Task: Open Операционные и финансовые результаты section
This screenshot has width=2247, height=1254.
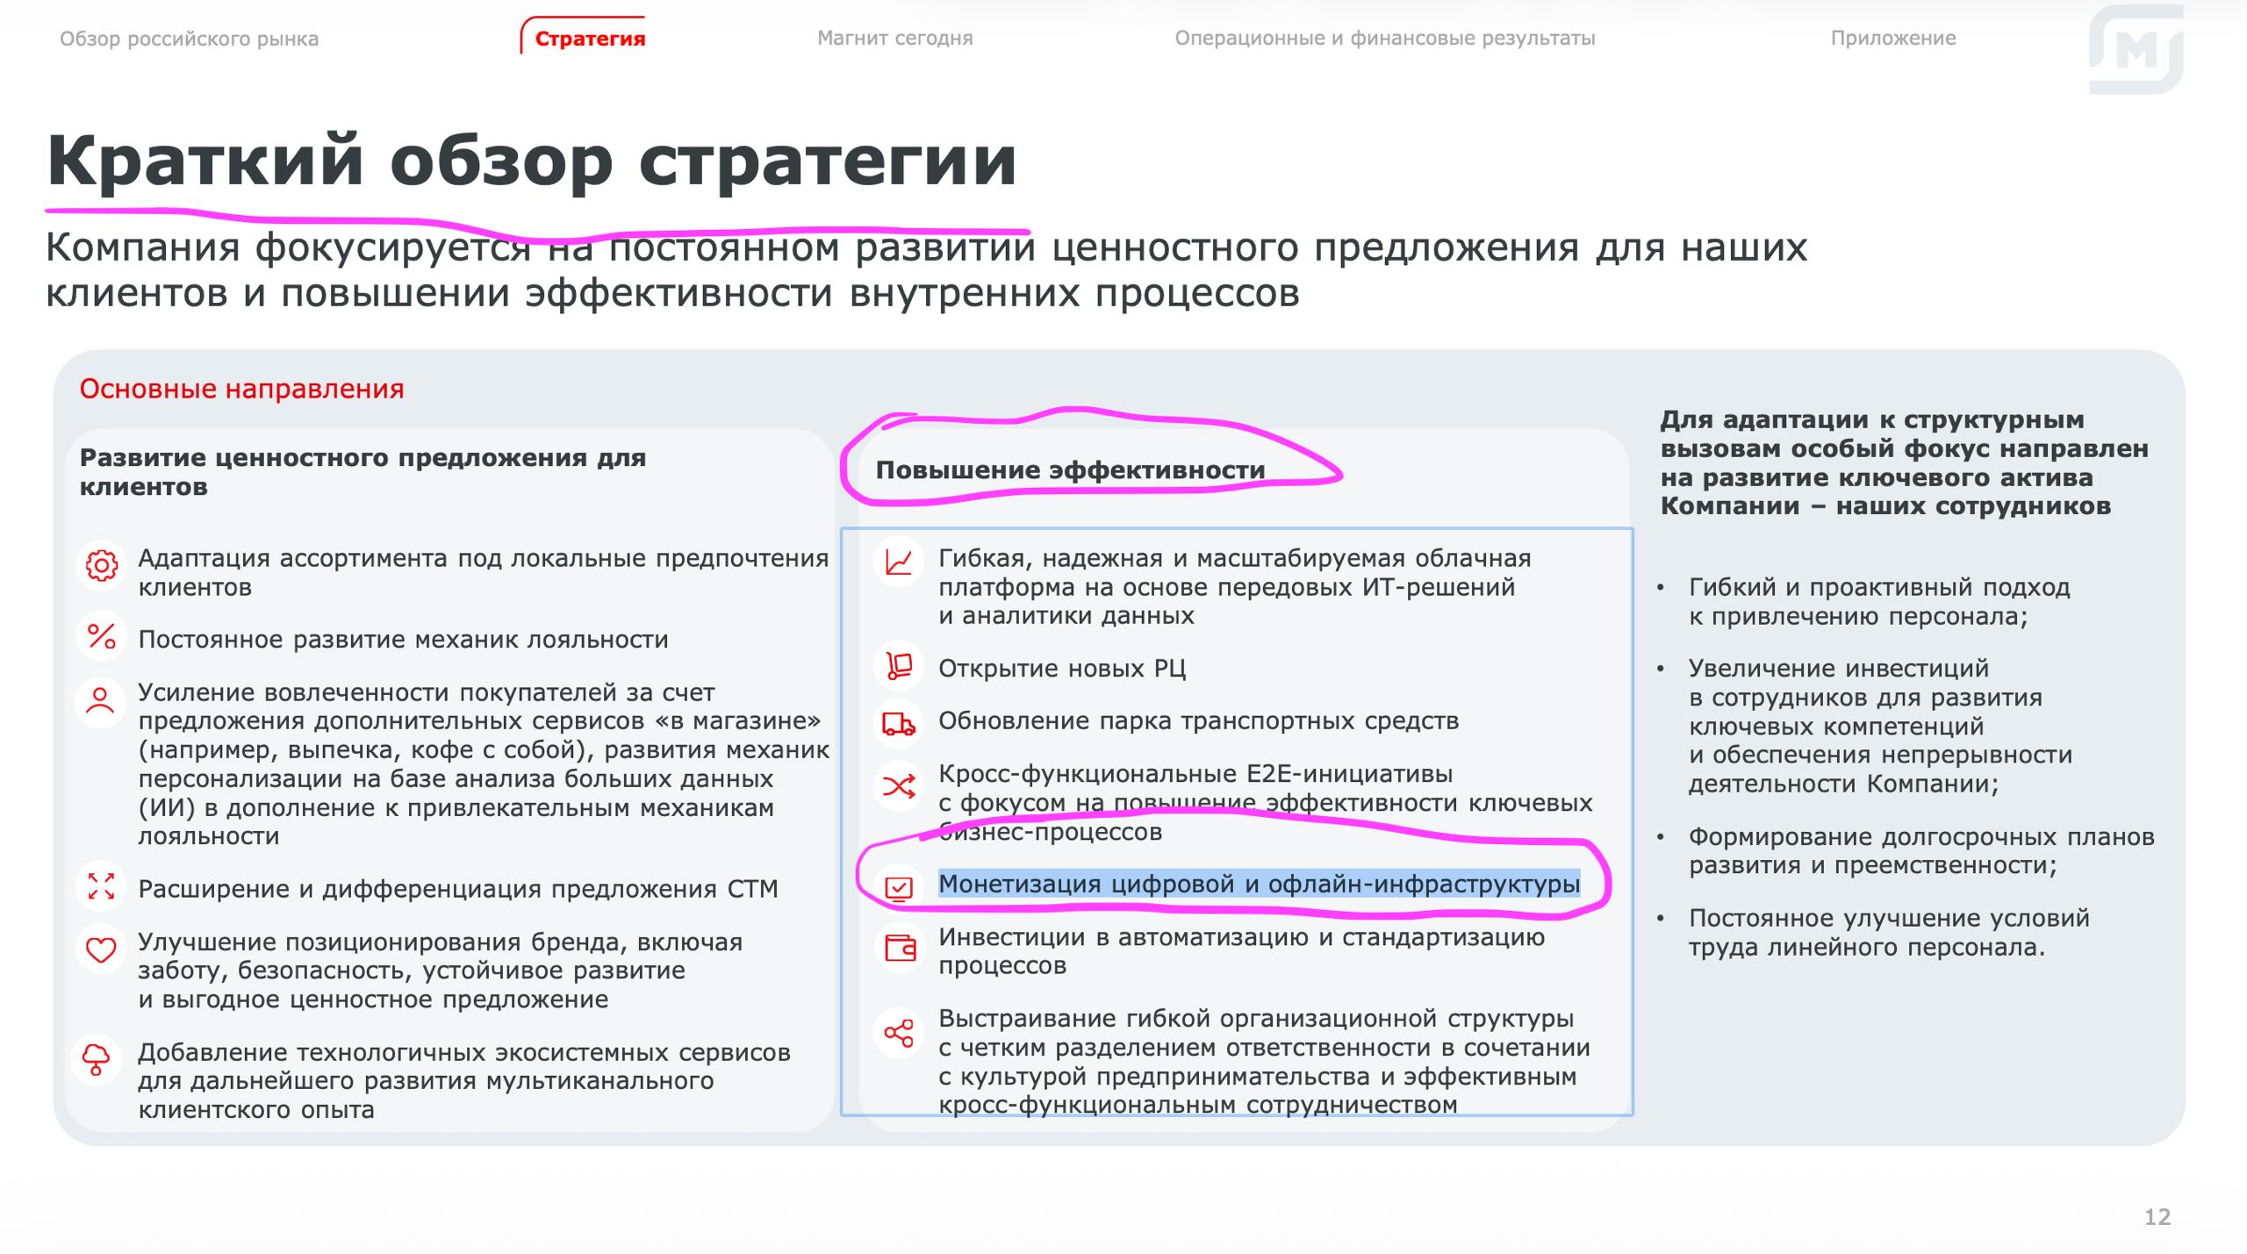Action: pos(1384,39)
